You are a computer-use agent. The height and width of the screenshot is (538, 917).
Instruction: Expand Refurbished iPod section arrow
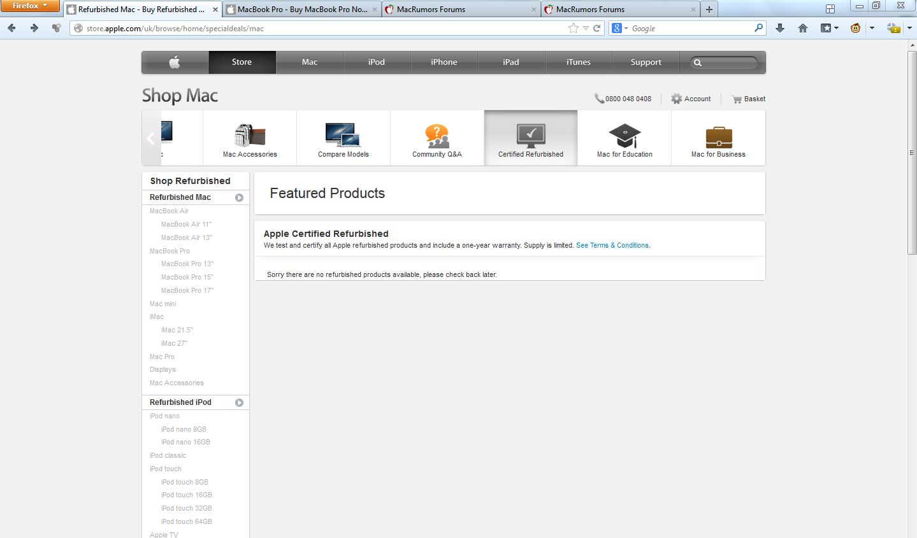tap(239, 402)
